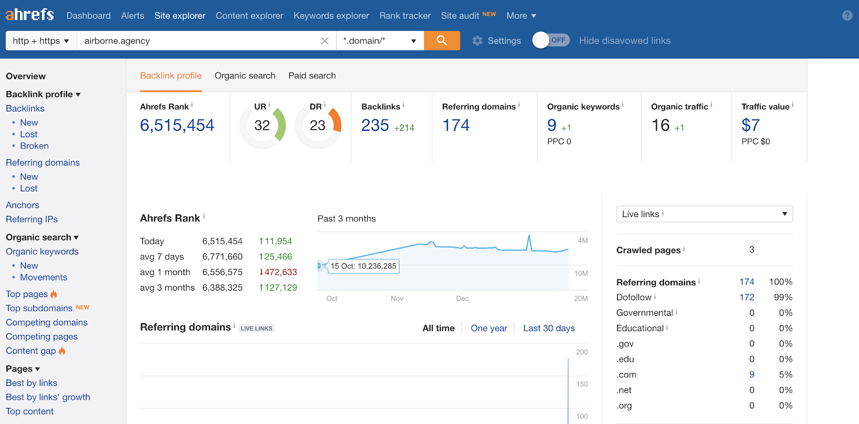Click the info icon next to Governmental
859x424 pixels.
pyautogui.click(x=676, y=312)
